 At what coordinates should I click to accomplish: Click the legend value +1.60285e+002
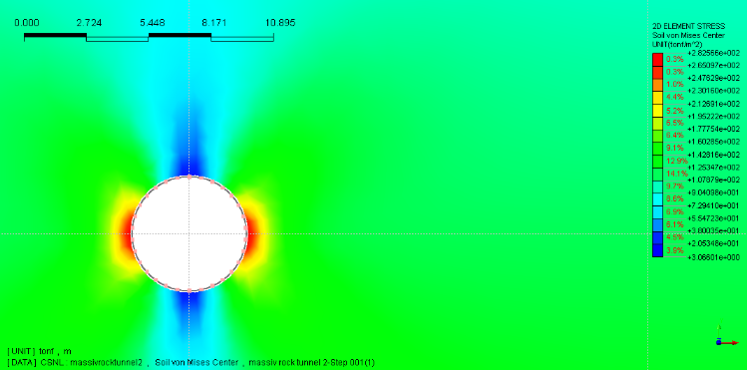click(714, 142)
